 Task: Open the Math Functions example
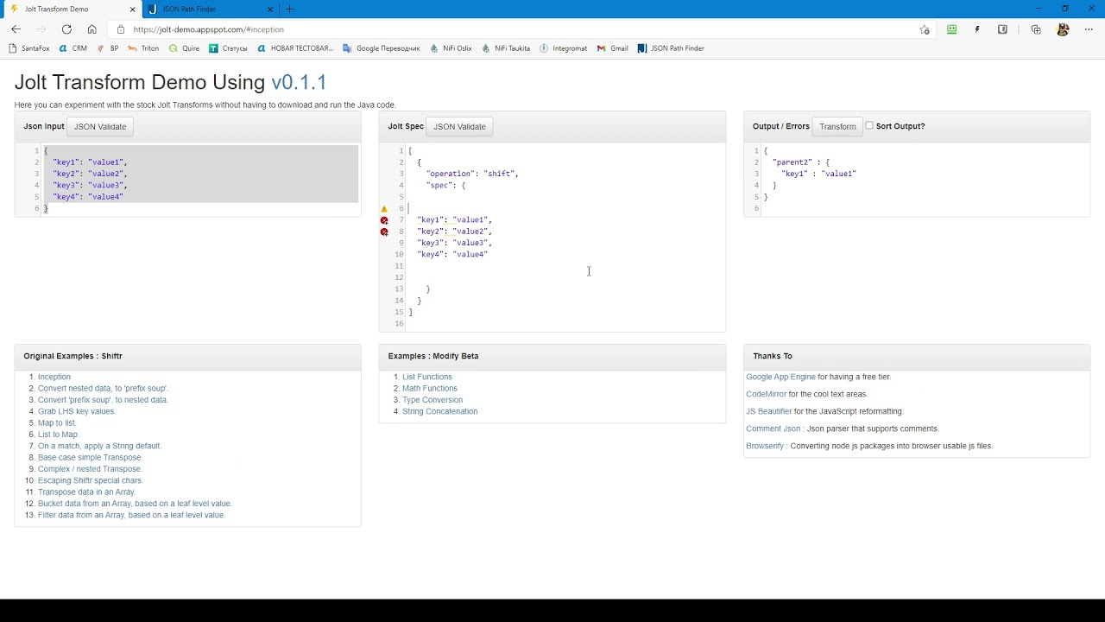pos(430,389)
